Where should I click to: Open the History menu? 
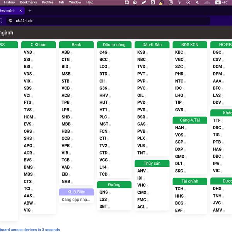click(x=9, y=2)
